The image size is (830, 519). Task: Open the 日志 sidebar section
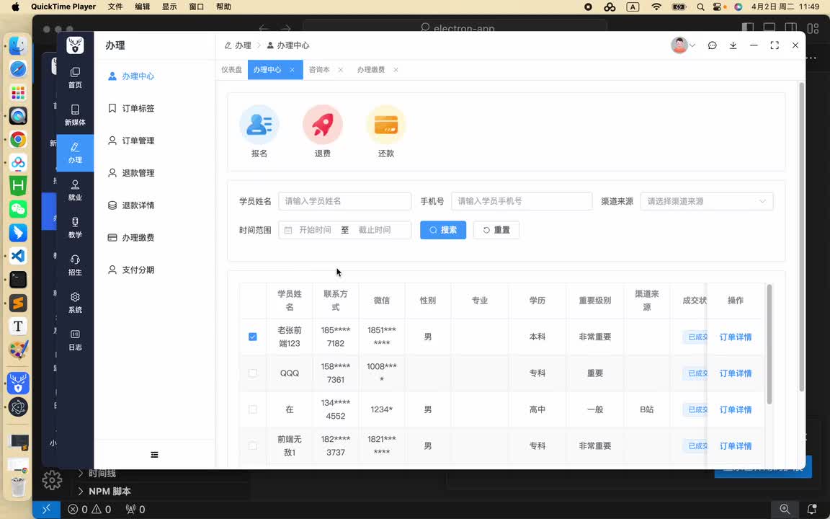[75, 340]
